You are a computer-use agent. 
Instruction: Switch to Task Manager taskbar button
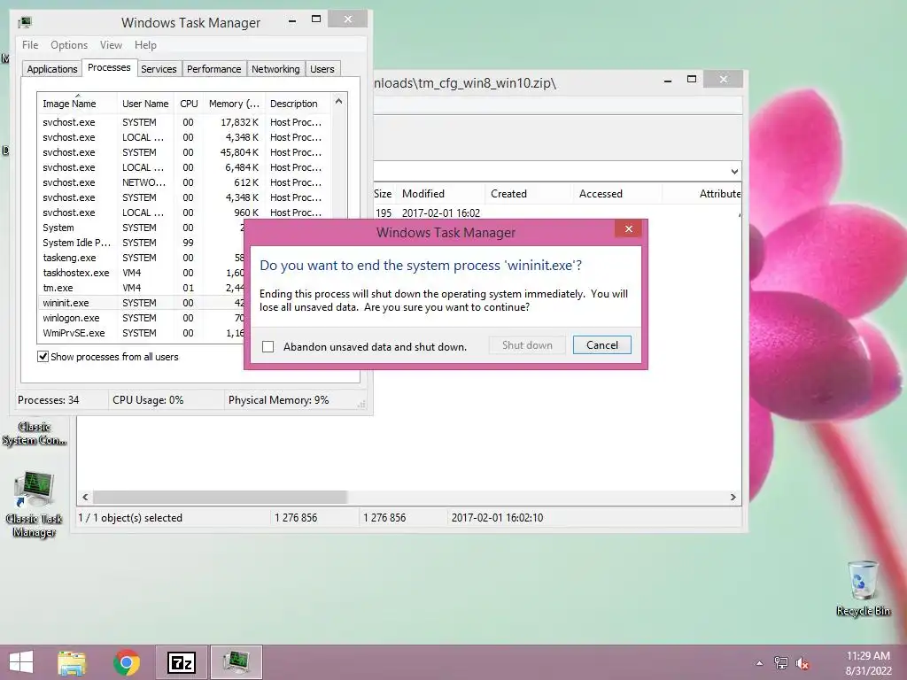tap(236, 662)
